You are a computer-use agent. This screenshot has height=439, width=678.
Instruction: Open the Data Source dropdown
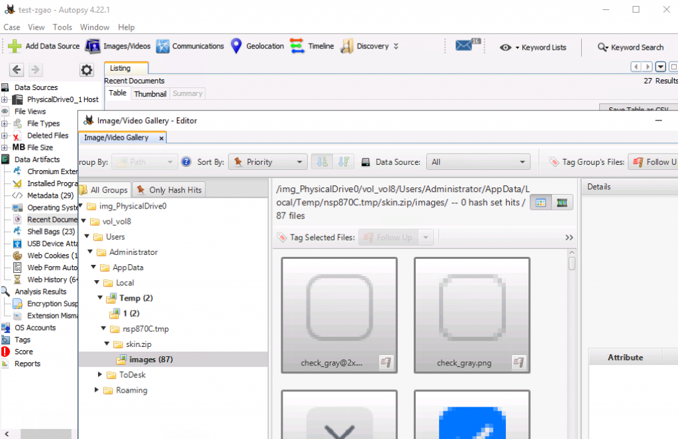click(478, 162)
